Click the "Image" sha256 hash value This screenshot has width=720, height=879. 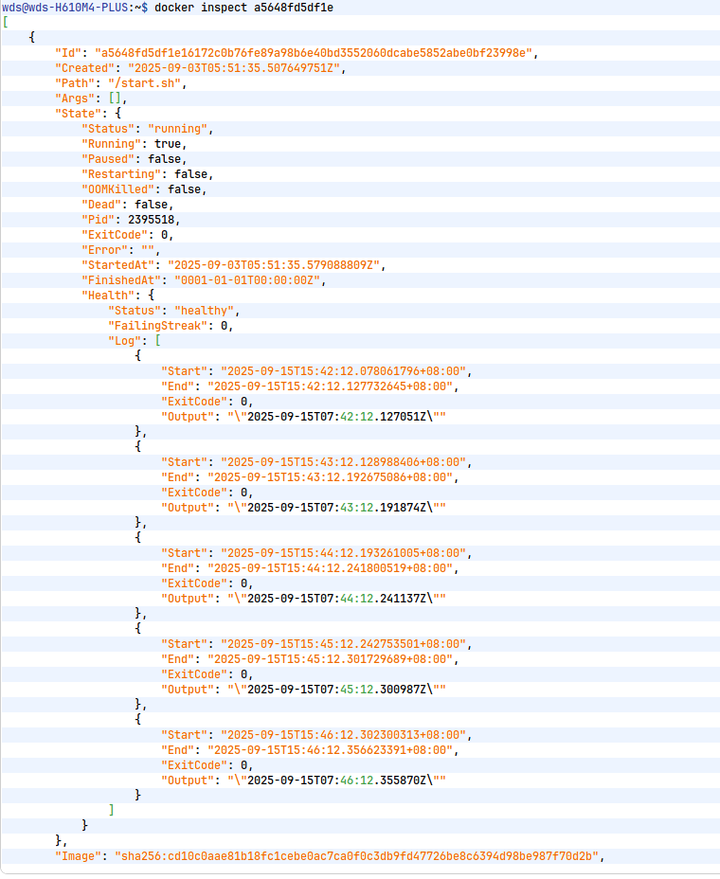pyautogui.click(x=356, y=856)
